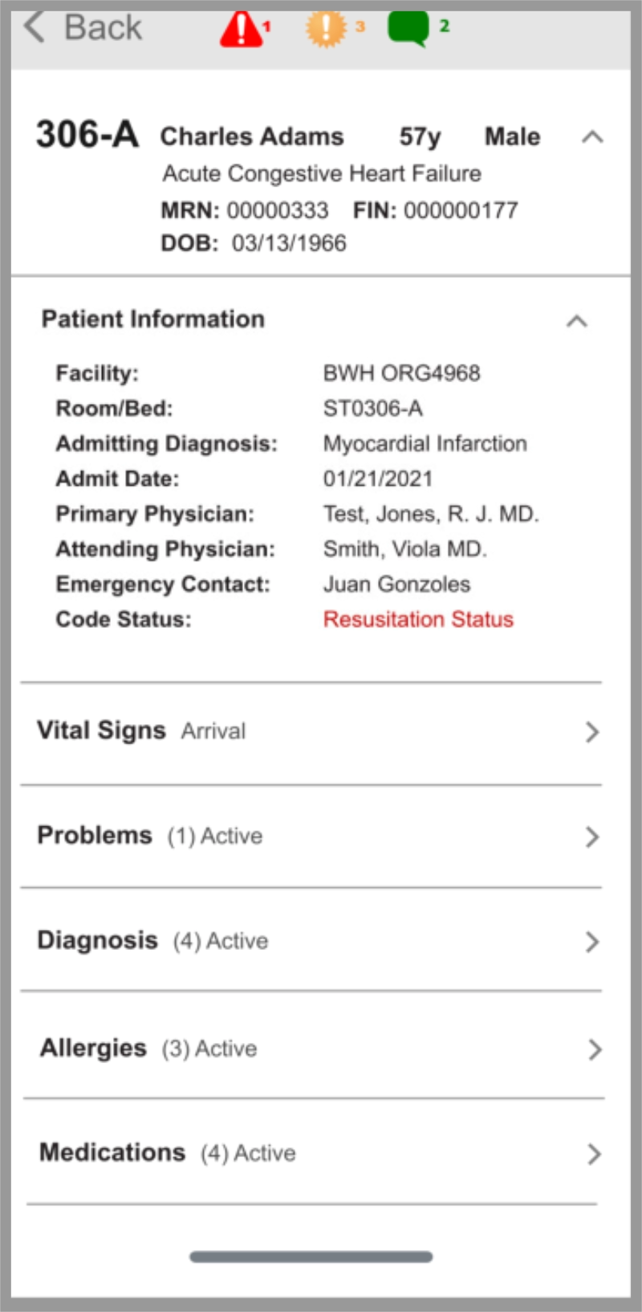Image resolution: width=642 pixels, height=1312 pixels.
Task: Open the orange warning notifications badge
Action: 325,29
